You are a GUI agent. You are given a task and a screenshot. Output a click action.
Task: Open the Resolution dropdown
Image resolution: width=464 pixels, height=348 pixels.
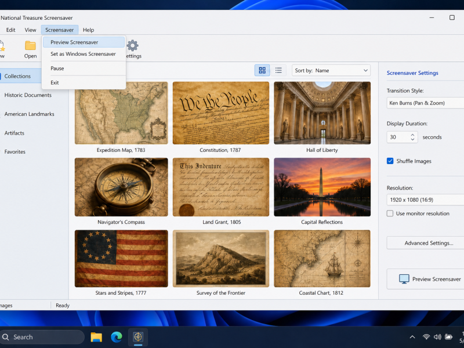click(425, 200)
